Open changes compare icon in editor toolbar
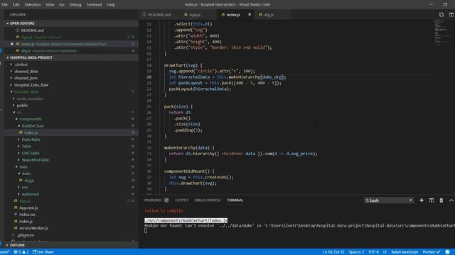The image size is (455, 255). pos(441,14)
